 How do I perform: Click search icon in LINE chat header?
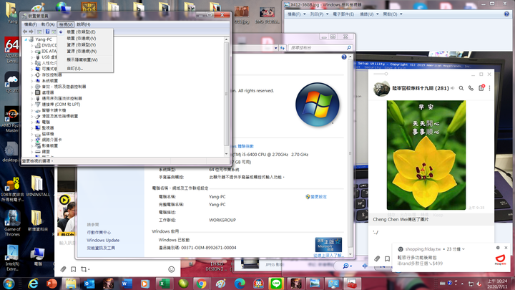(461, 88)
